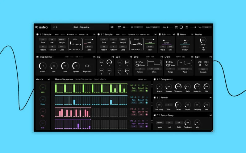
Task: Randomize the EG I envelope
Action: tap(113, 57)
